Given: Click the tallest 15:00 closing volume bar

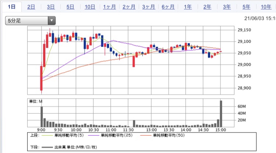Looking at the screenshot, I should tap(221, 114).
